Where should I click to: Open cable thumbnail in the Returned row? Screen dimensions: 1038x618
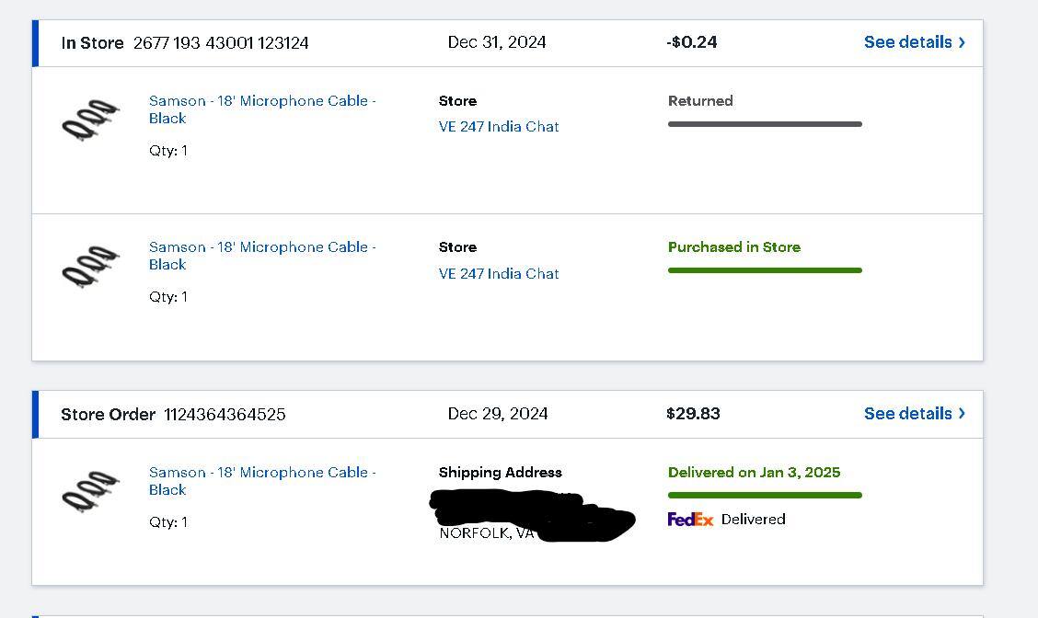(90, 120)
